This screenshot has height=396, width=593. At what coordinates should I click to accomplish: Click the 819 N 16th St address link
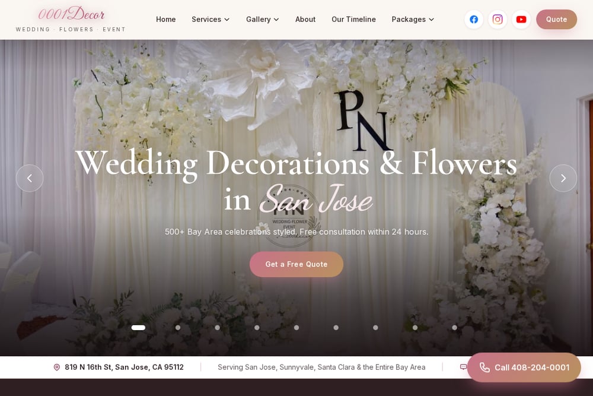coord(124,368)
